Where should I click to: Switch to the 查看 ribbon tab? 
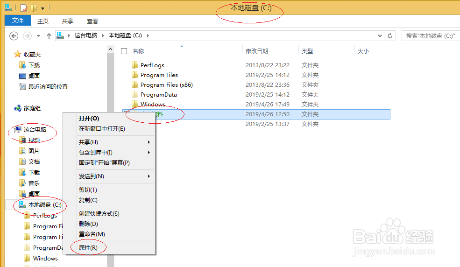coord(92,21)
